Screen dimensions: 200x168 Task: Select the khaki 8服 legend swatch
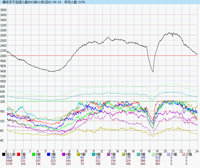point(124,154)
